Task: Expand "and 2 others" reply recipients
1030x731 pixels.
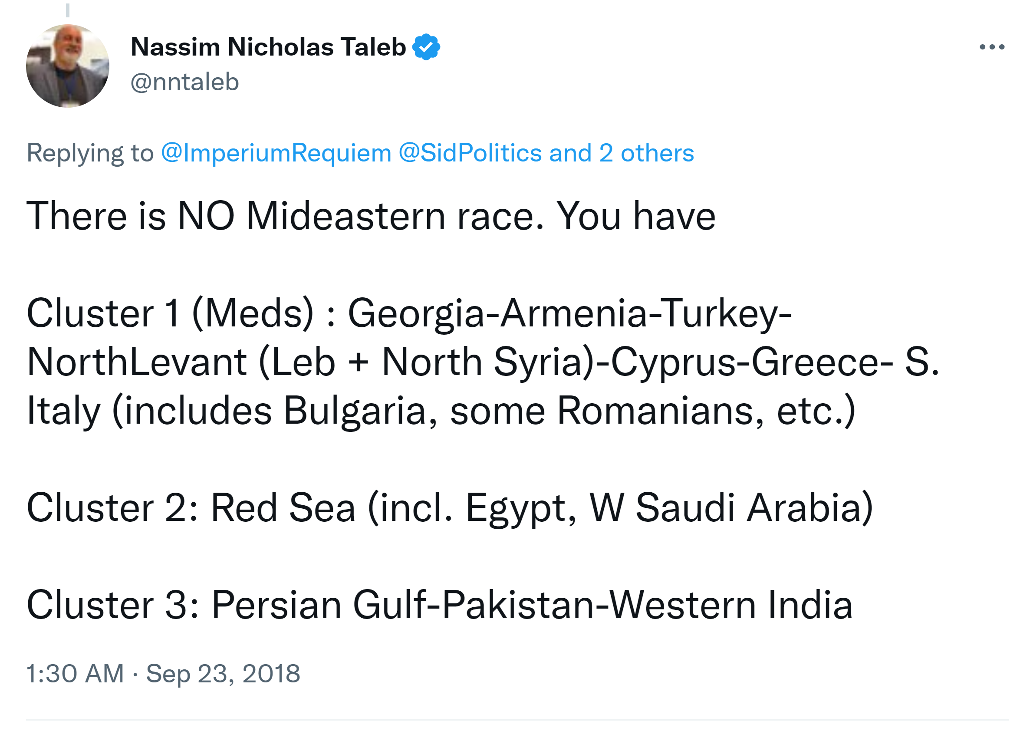Action: [x=621, y=153]
